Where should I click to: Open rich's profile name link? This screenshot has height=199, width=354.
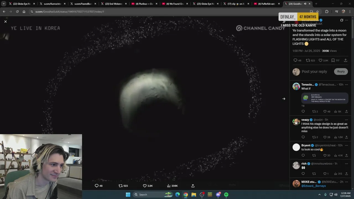[304, 164]
